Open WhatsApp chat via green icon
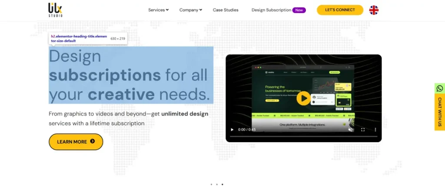The width and height of the screenshot is (445, 186). point(440,88)
